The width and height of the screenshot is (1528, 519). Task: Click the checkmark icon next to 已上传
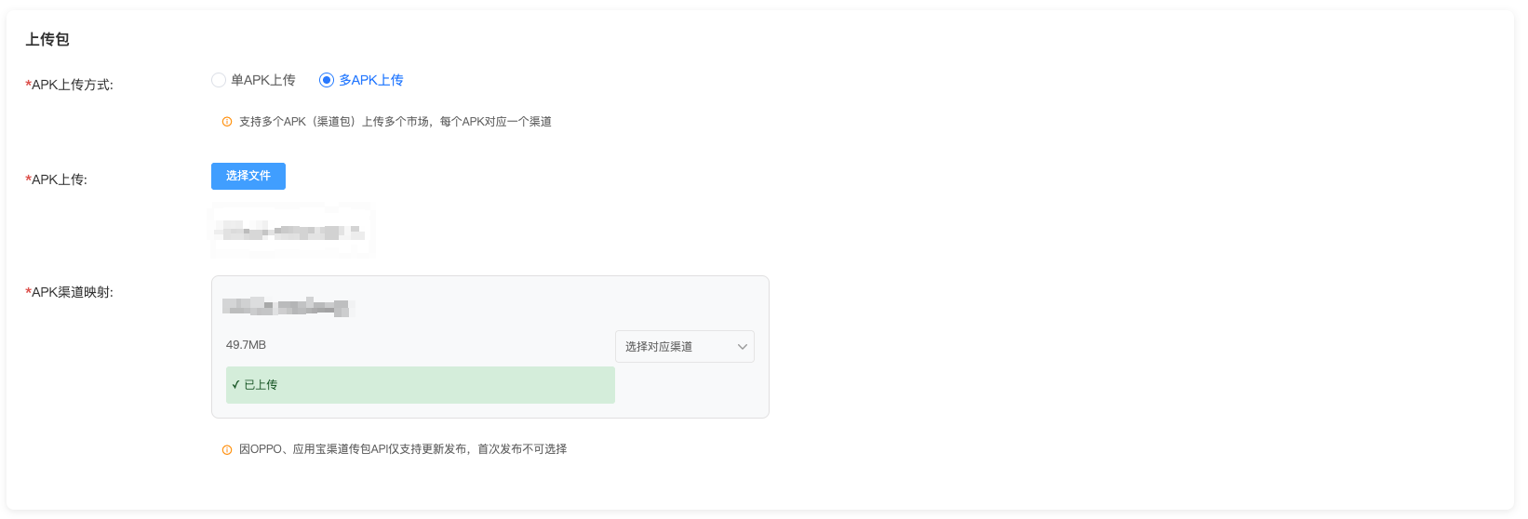click(x=235, y=385)
